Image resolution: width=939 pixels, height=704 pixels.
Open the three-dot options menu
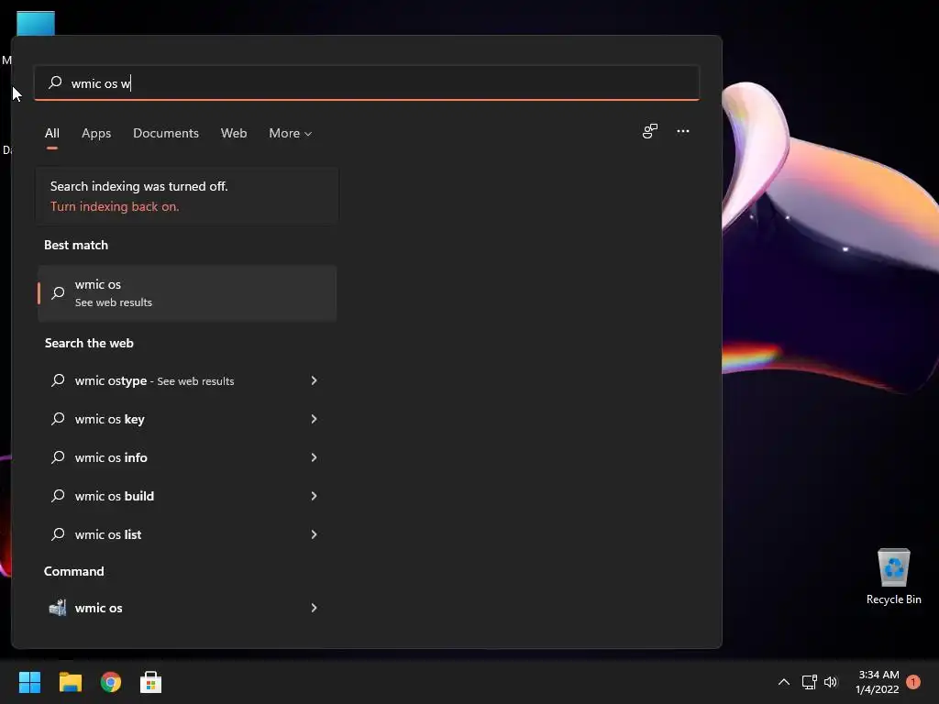682,131
